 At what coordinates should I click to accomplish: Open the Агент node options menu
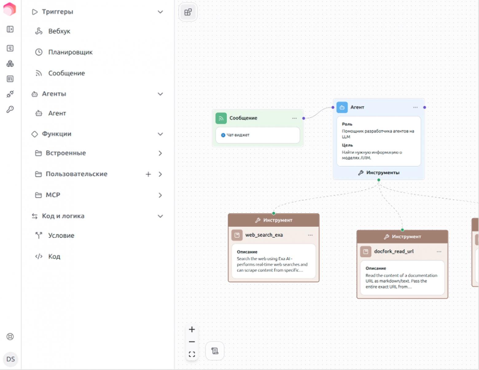415,107
